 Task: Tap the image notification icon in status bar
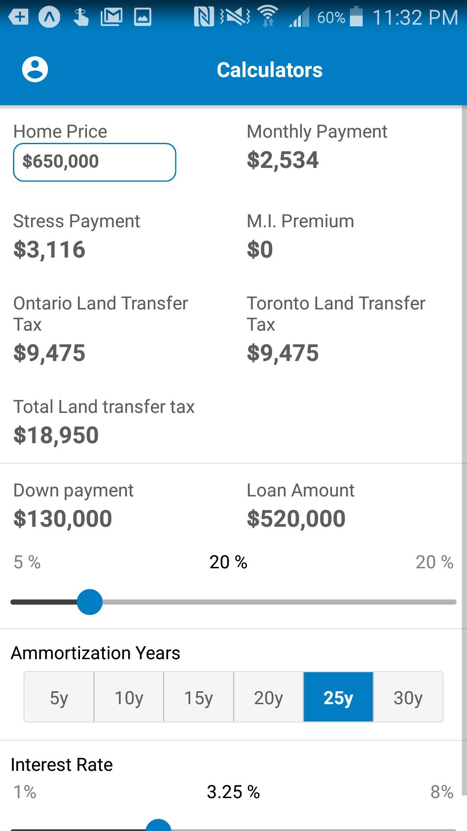point(143,17)
